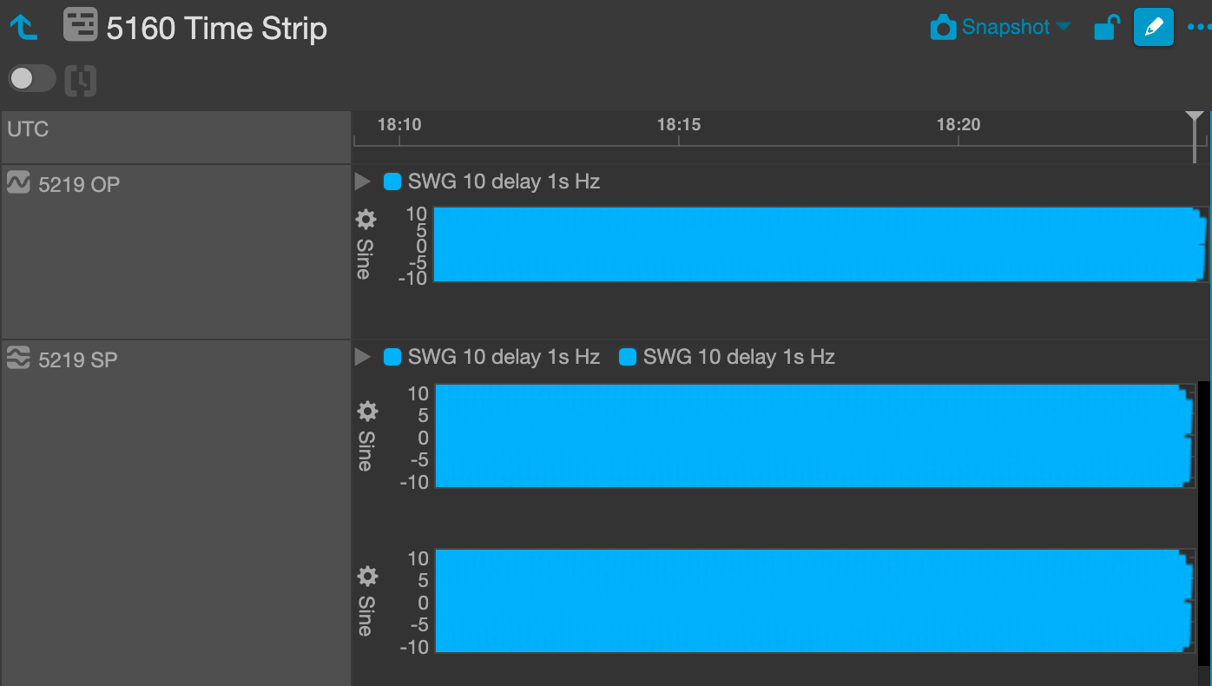Expand the disclosure triangle for the 5219 SP plot

[363, 356]
